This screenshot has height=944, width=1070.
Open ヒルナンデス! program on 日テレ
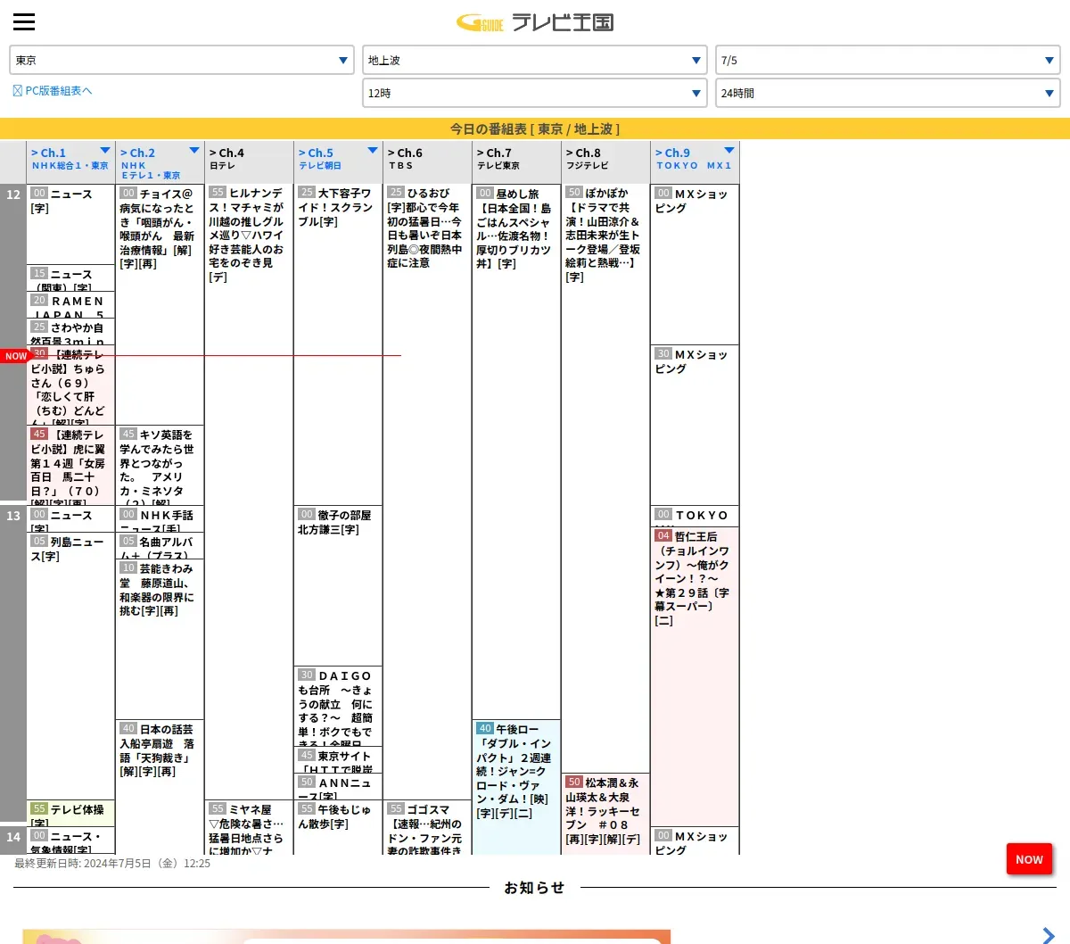(x=249, y=493)
